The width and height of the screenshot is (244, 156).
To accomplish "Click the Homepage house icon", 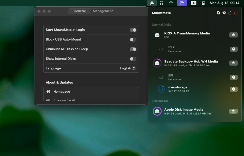I will coord(48,91).
